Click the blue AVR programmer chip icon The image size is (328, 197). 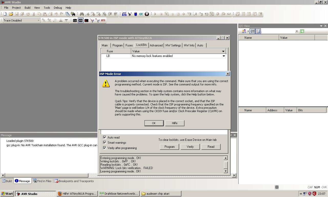pos(124,14)
